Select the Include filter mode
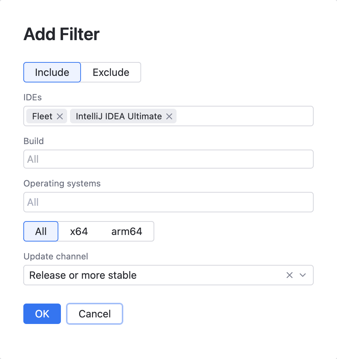The height and width of the screenshot is (359, 337). (x=52, y=72)
